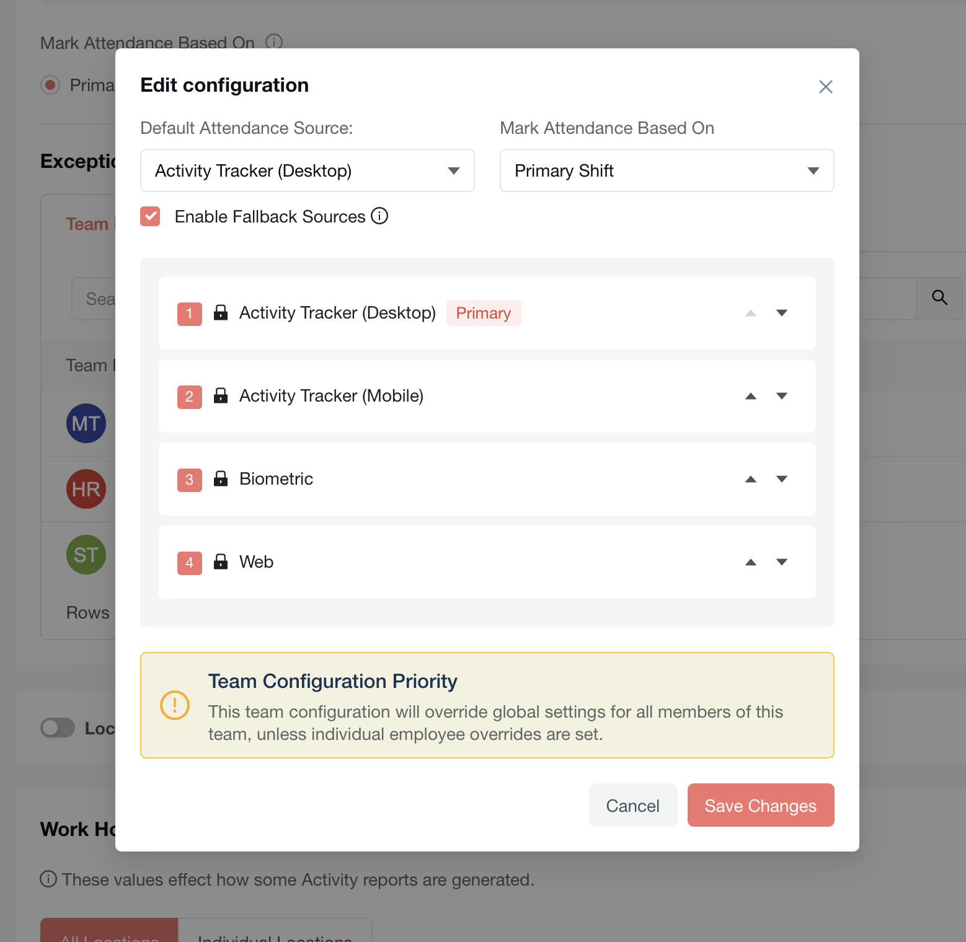The width and height of the screenshot is (966, 942).
Task: Open Default Attendance Source dropdown
Action: click(x=307, y=170)
